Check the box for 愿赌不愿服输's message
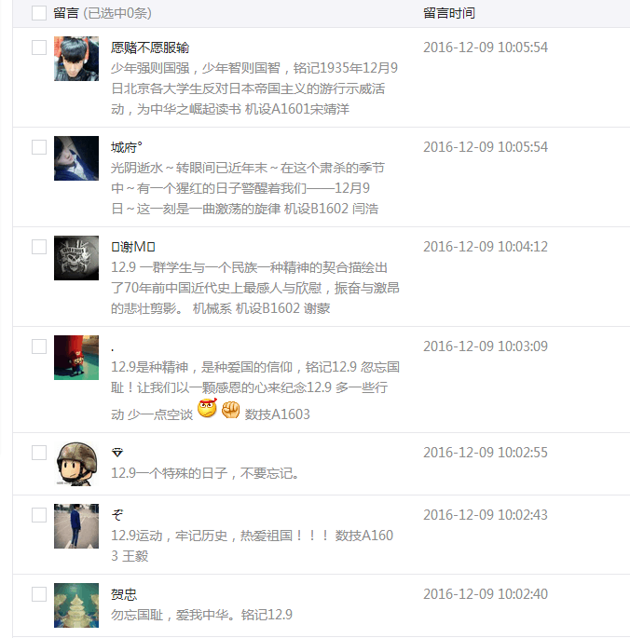This screenshot has width=630, height=638. point(39,48)
